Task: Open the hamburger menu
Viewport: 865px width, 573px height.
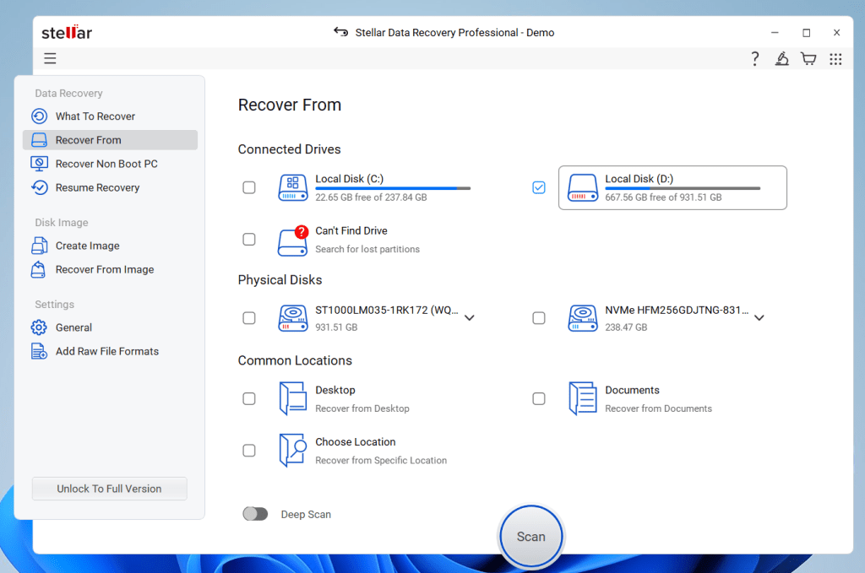Action: 50,58
